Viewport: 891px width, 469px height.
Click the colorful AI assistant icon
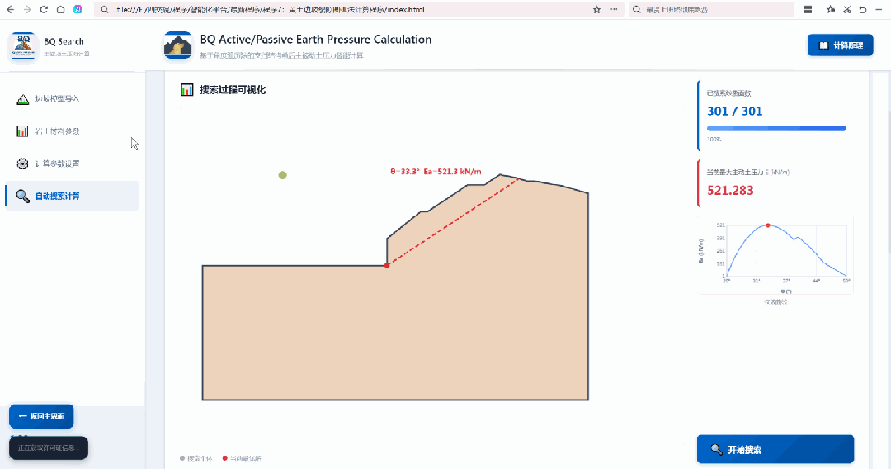click(78, 10)
